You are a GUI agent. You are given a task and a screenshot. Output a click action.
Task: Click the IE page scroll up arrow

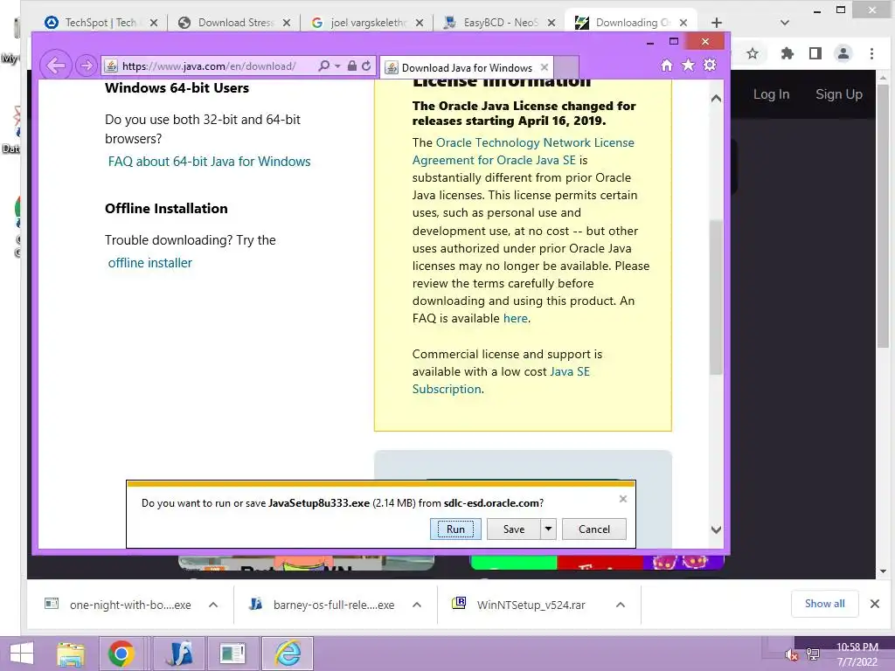coord(716,98)
